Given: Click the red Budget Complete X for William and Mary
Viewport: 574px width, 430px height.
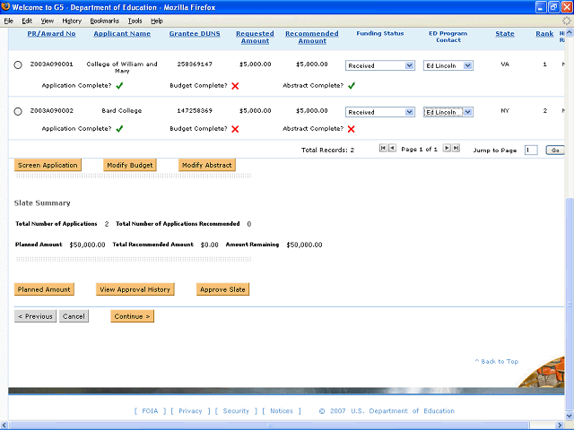Looking at the screenshot, I should coord(235,86).
